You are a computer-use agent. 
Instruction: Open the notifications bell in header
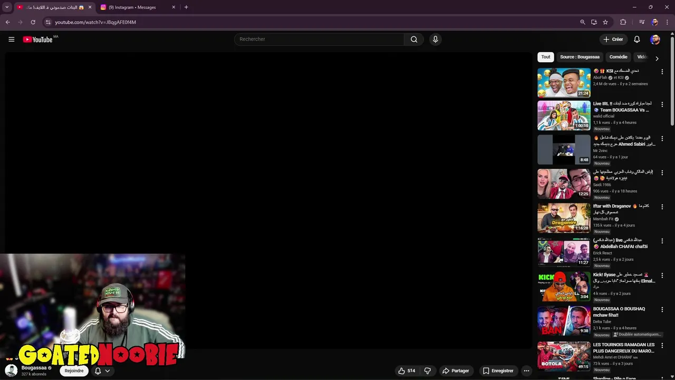(x=637, y=39)
